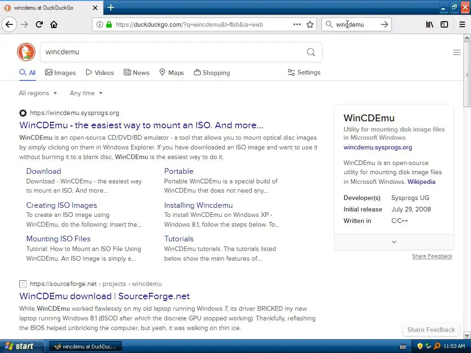Open the browser home page icon
Viewport: 471px width, 353px height.
click(x=54, y=24)
